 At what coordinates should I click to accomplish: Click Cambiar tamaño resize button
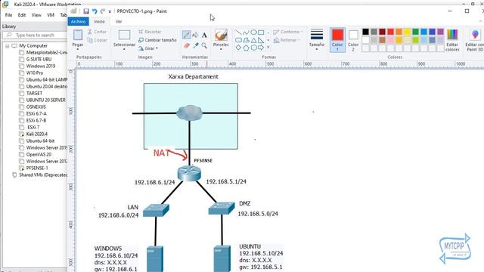click(157, 40)
